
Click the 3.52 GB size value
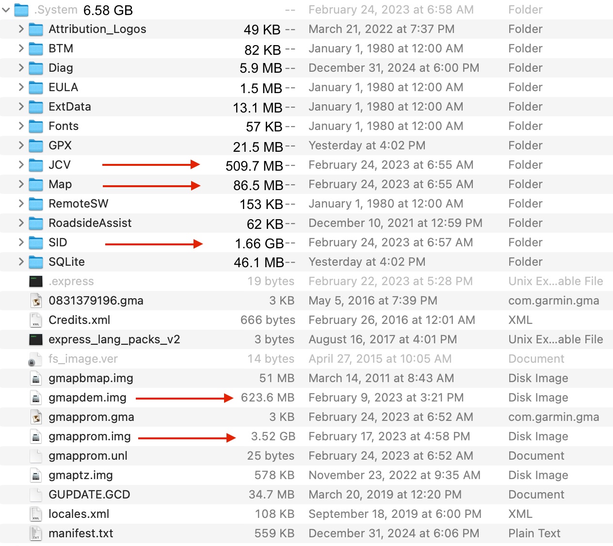pyautogui.click(x=273, y=436)
